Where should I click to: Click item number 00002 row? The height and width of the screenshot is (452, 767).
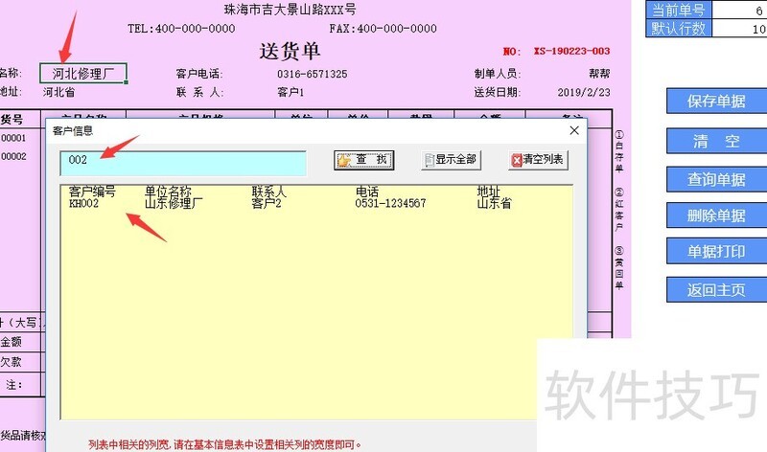[x=13, y=156]
